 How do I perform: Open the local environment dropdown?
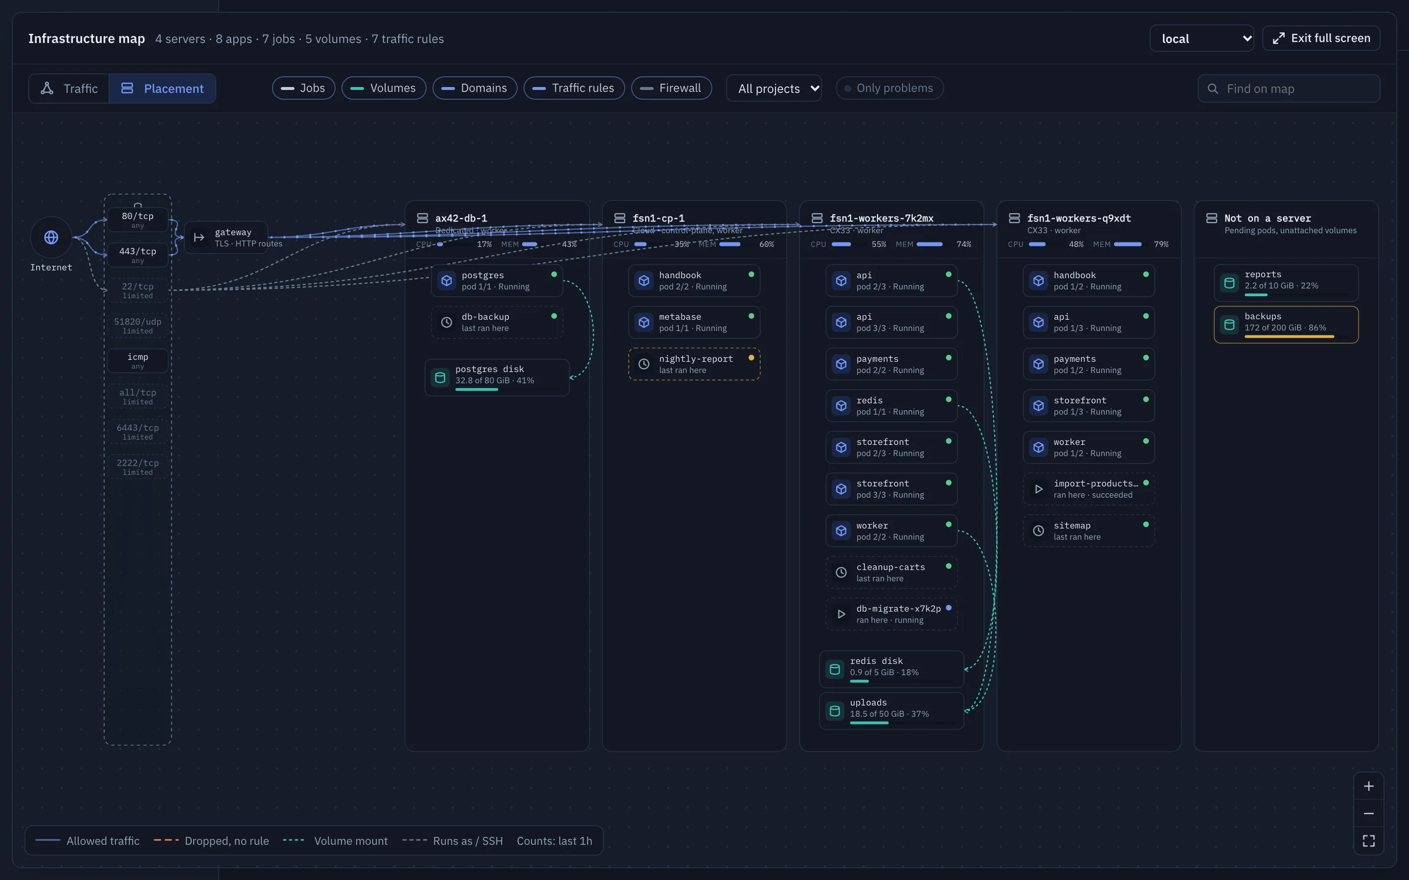pos(1202,39)
